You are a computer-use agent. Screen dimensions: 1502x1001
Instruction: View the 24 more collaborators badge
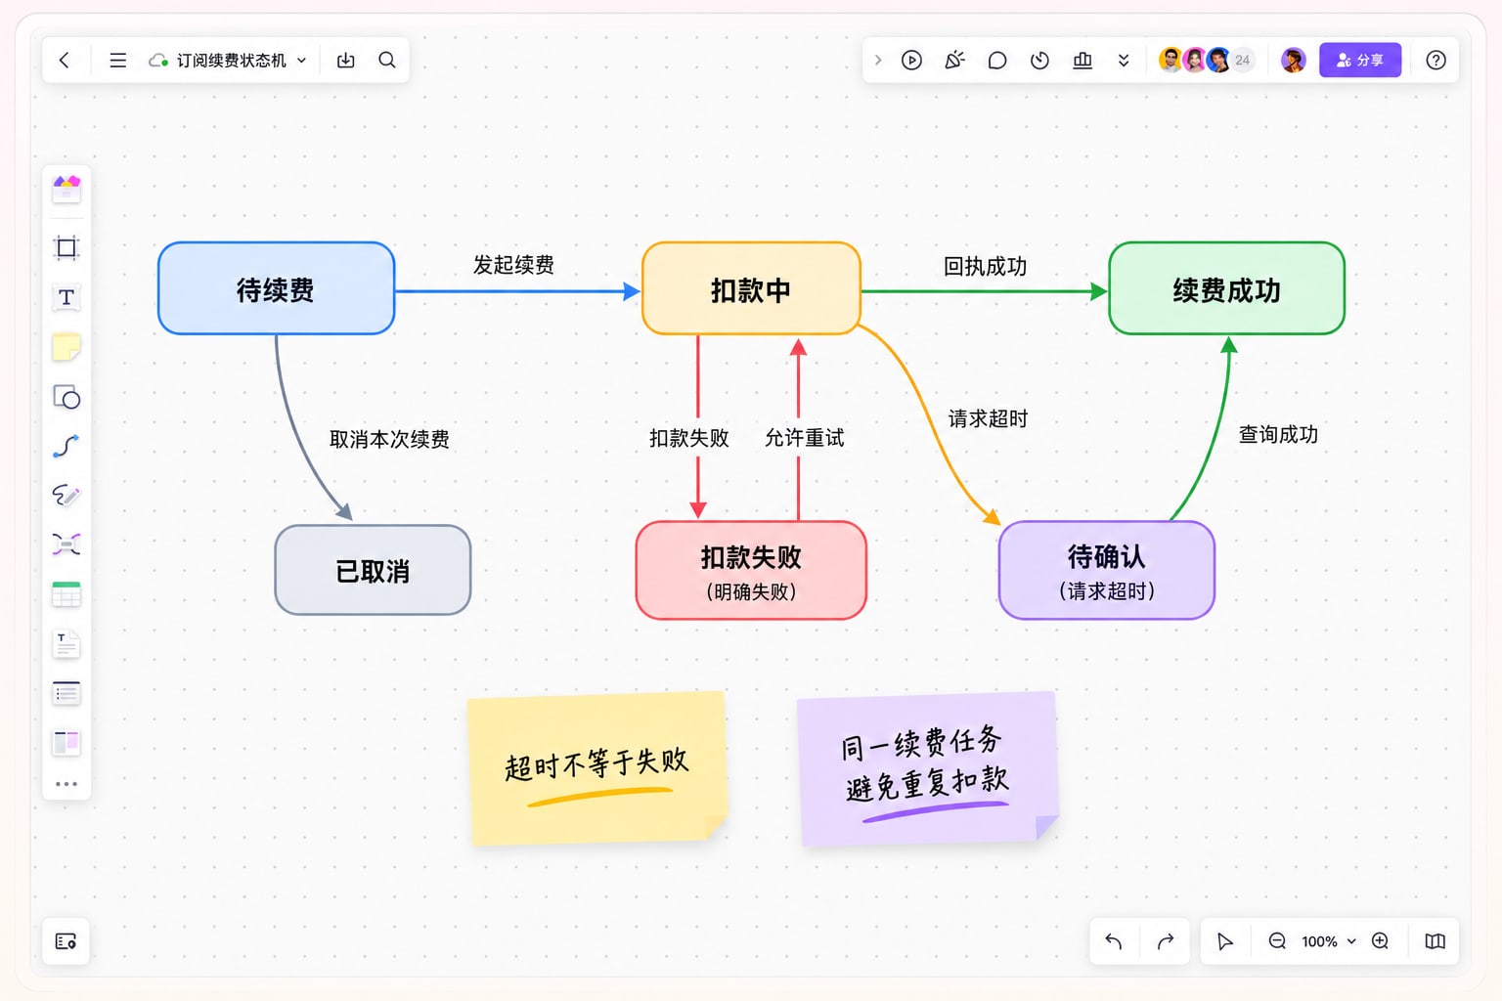click(1242, 61)
